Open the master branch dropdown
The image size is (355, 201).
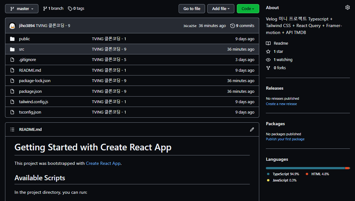22,8
